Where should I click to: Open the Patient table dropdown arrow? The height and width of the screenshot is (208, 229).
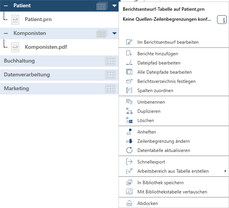click(114, 6)
